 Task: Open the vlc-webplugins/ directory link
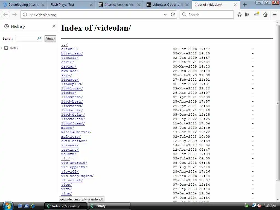point(77,176)
